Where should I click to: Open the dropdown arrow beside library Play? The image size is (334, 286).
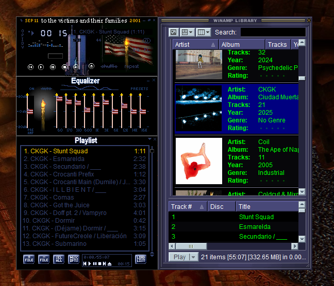[194, 257]
